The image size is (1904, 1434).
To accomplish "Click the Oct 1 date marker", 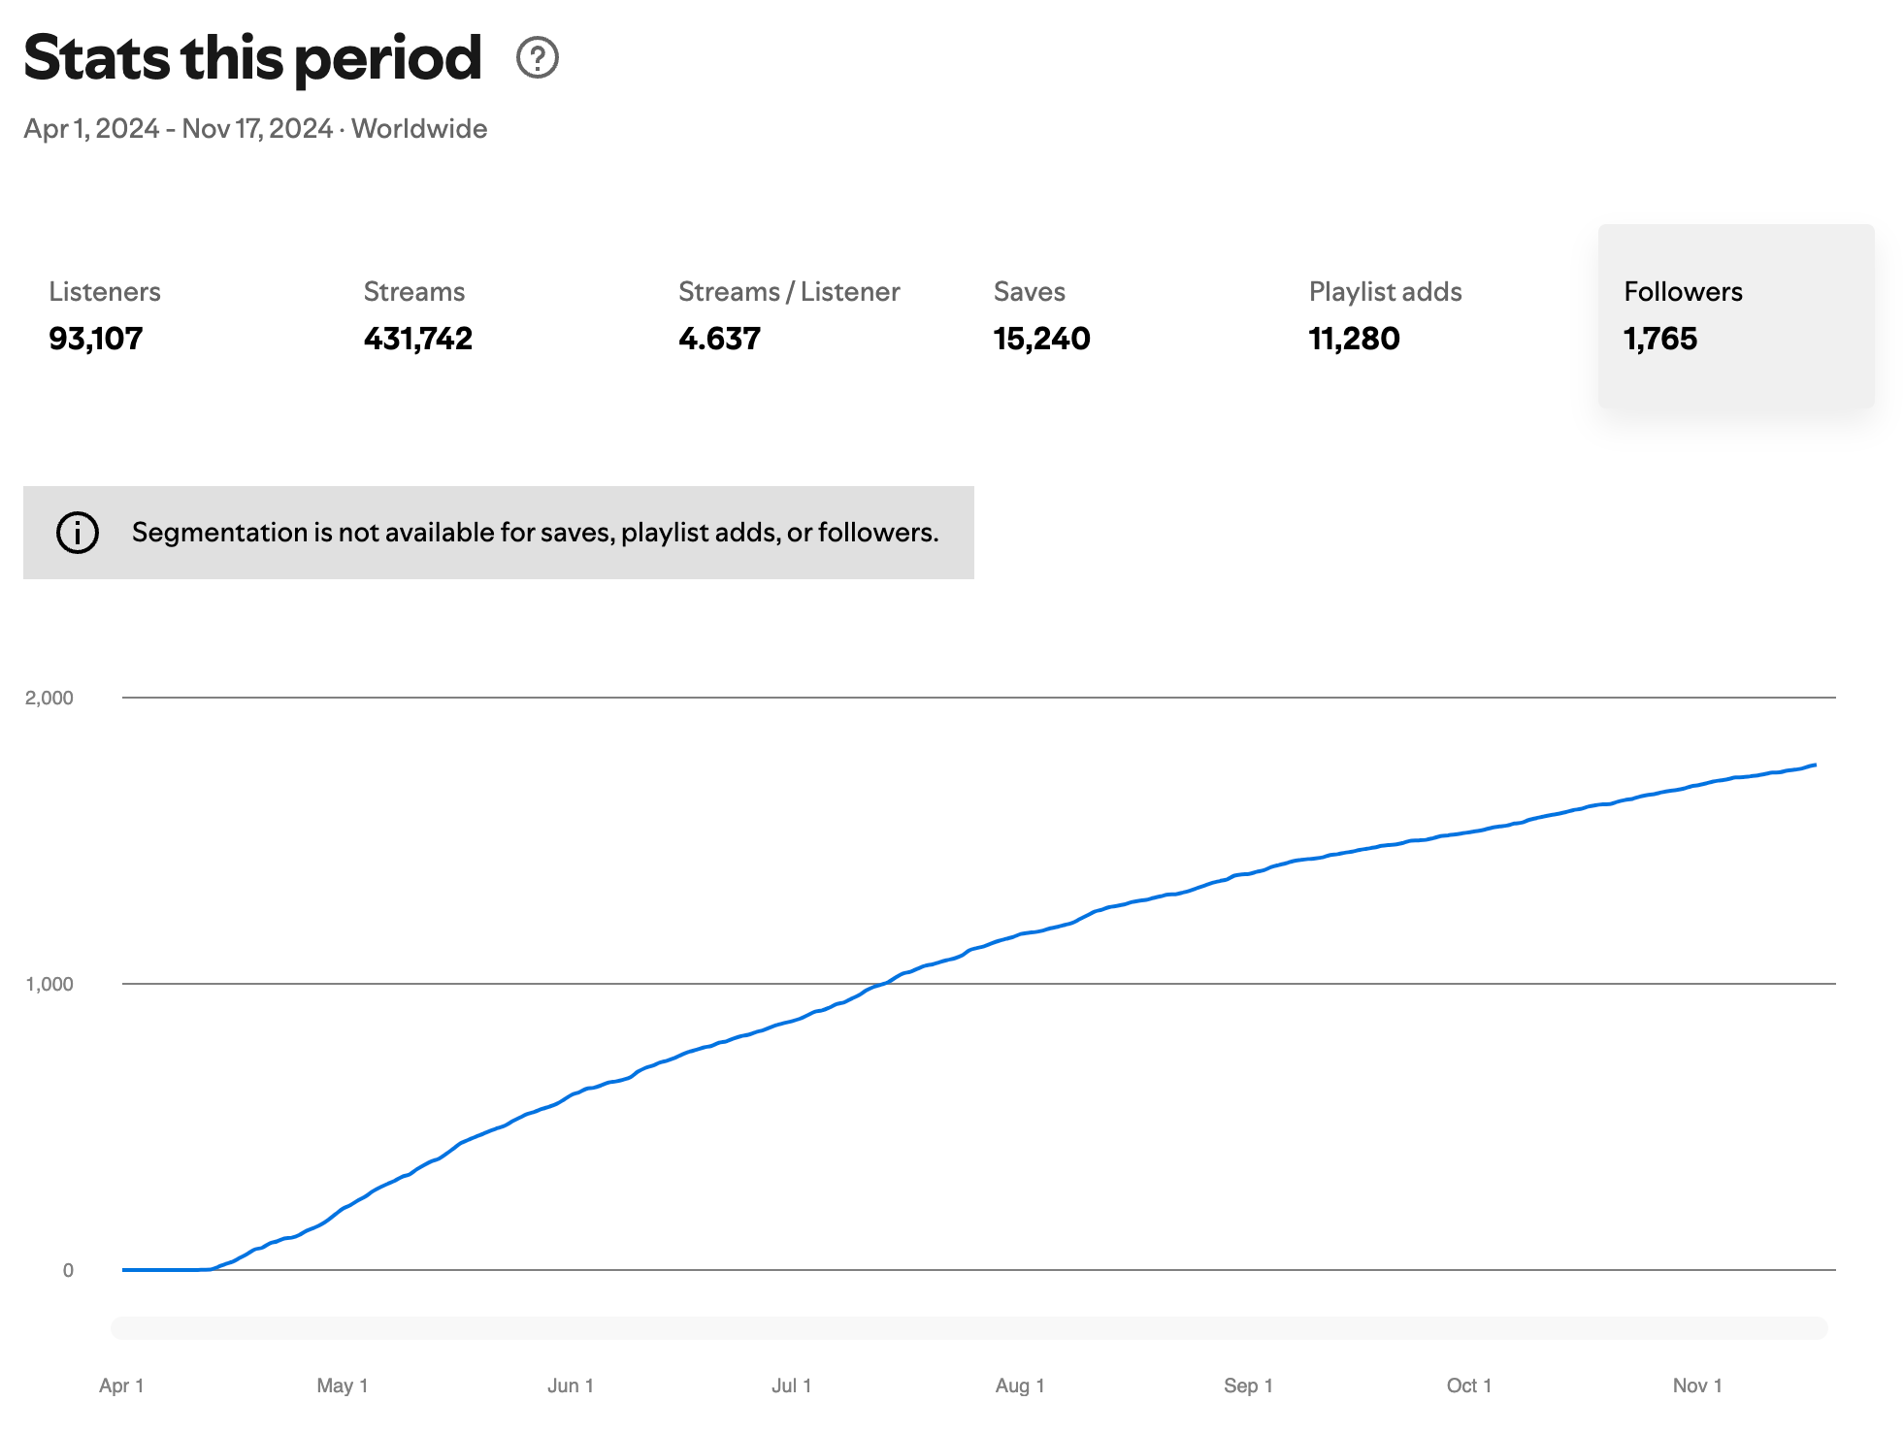I will pyautogui.click(x=1469, y=1385).
